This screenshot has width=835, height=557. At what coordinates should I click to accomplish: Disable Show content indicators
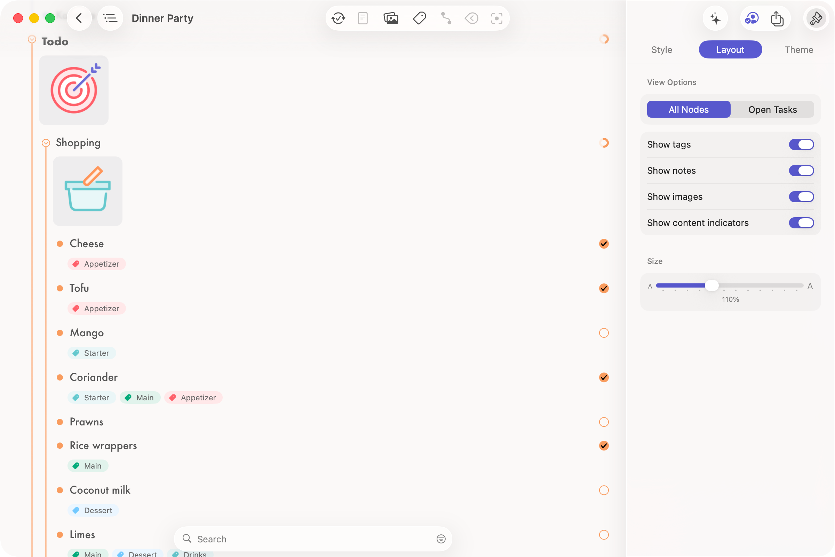coord(801,223)
